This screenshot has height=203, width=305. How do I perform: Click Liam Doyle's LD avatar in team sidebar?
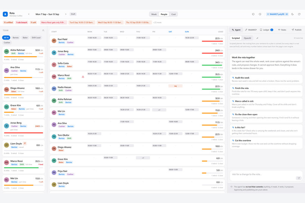[6, 145]
